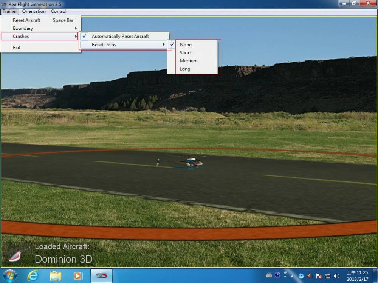The height and width of the screenshot is (283, 378).
Task: Expand the Reset Delay submenu
Action: 124,45
